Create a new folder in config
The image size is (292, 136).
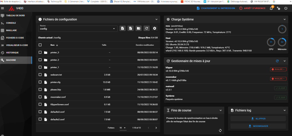(x=138, y=28)
